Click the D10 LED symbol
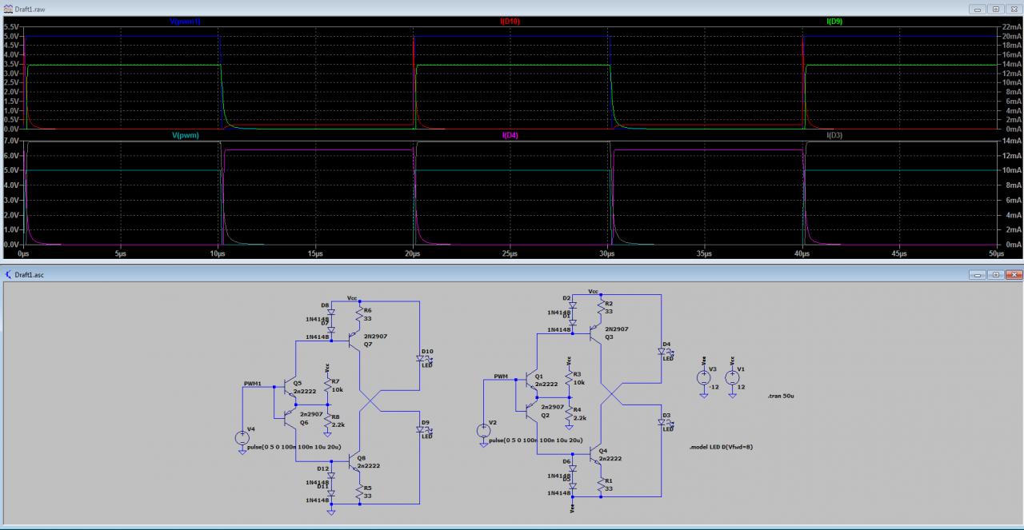 (419, 359)
